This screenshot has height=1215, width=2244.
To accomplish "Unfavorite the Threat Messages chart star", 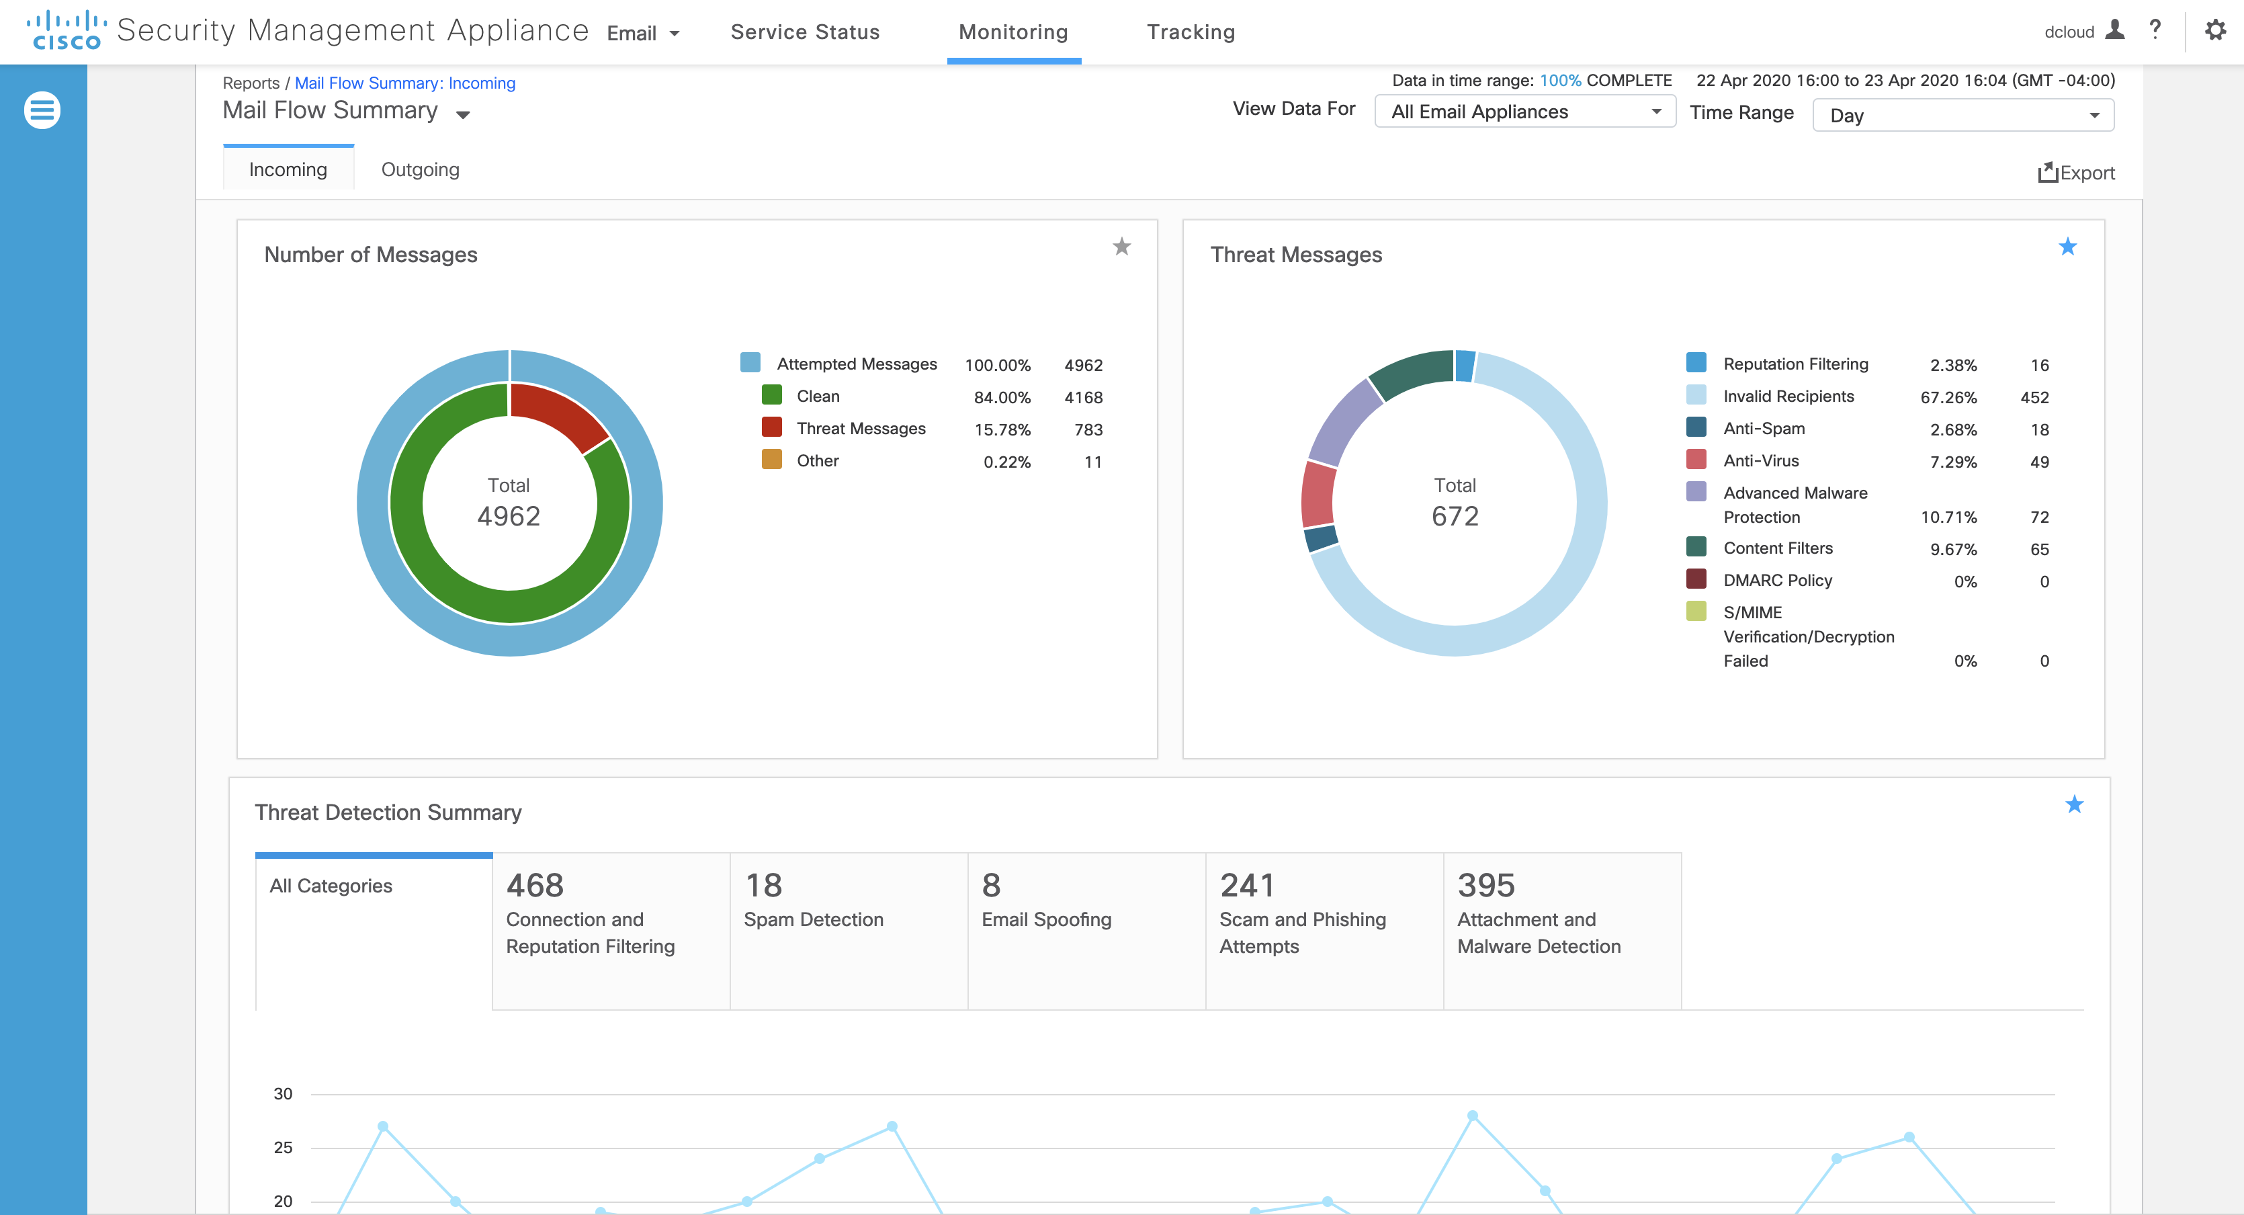I will pos(2067,247).
